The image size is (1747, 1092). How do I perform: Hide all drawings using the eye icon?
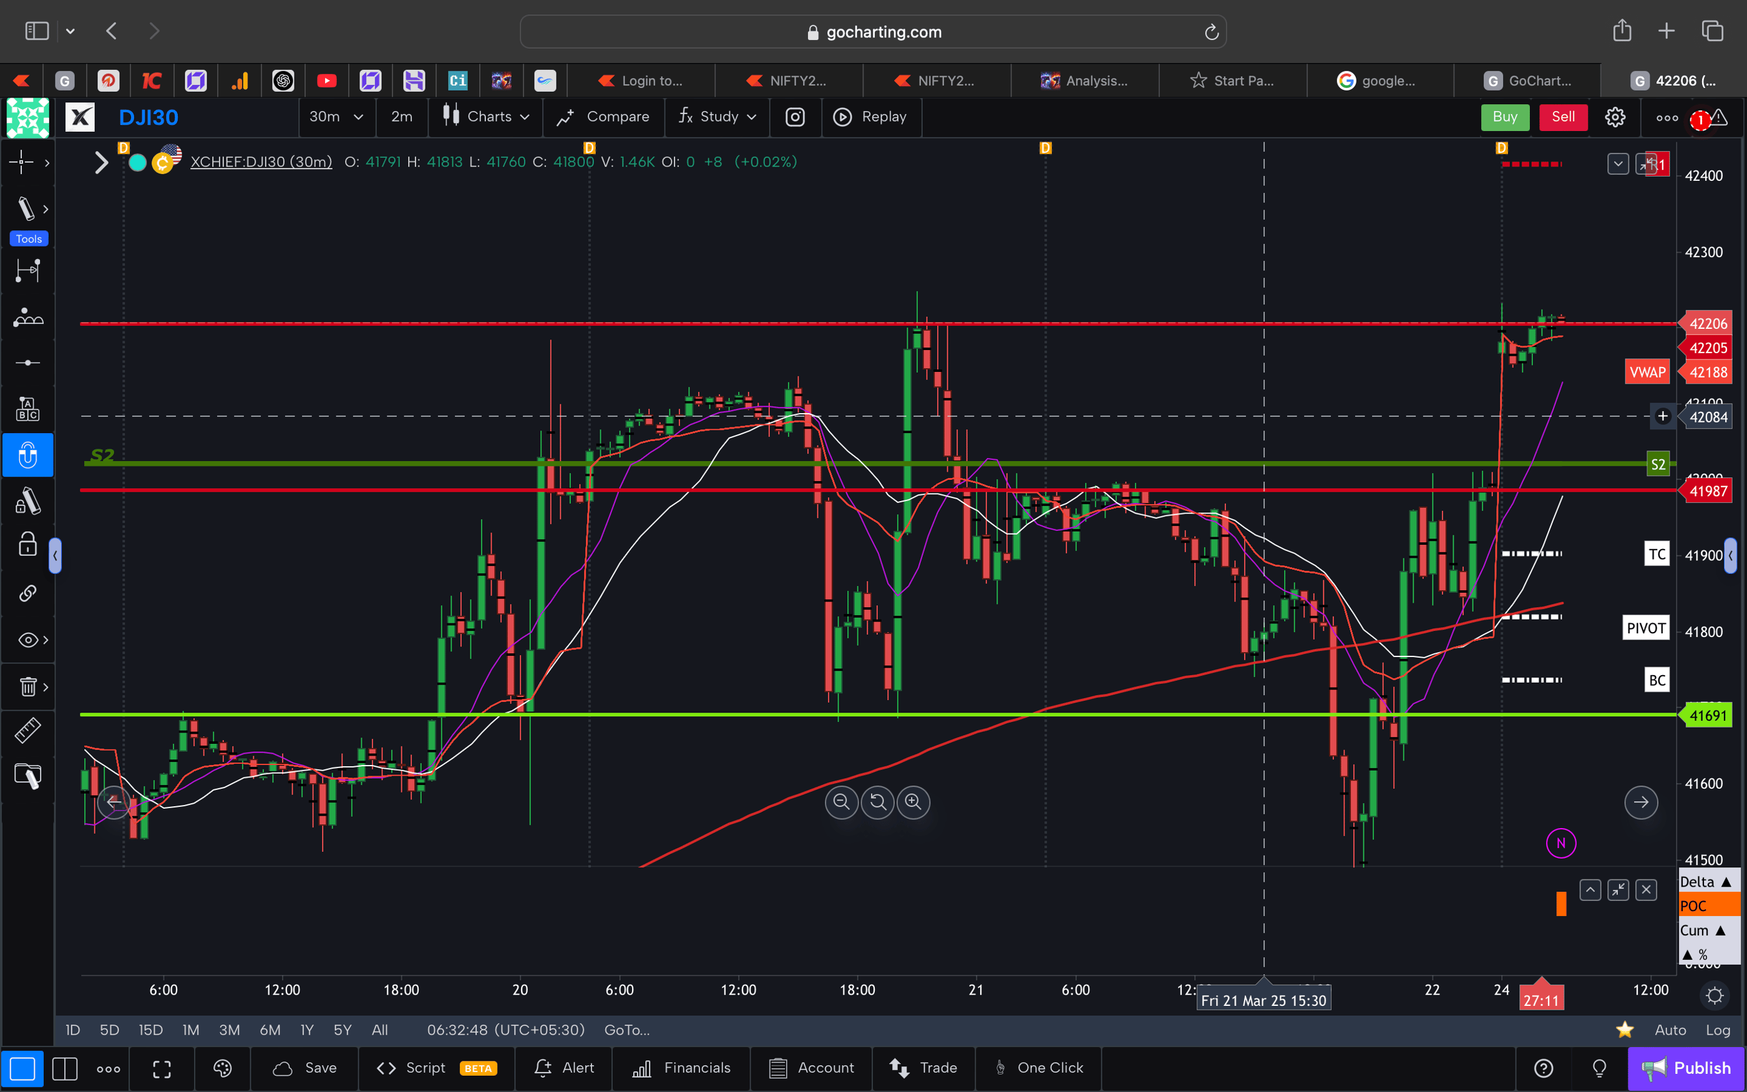click(27, 639)
